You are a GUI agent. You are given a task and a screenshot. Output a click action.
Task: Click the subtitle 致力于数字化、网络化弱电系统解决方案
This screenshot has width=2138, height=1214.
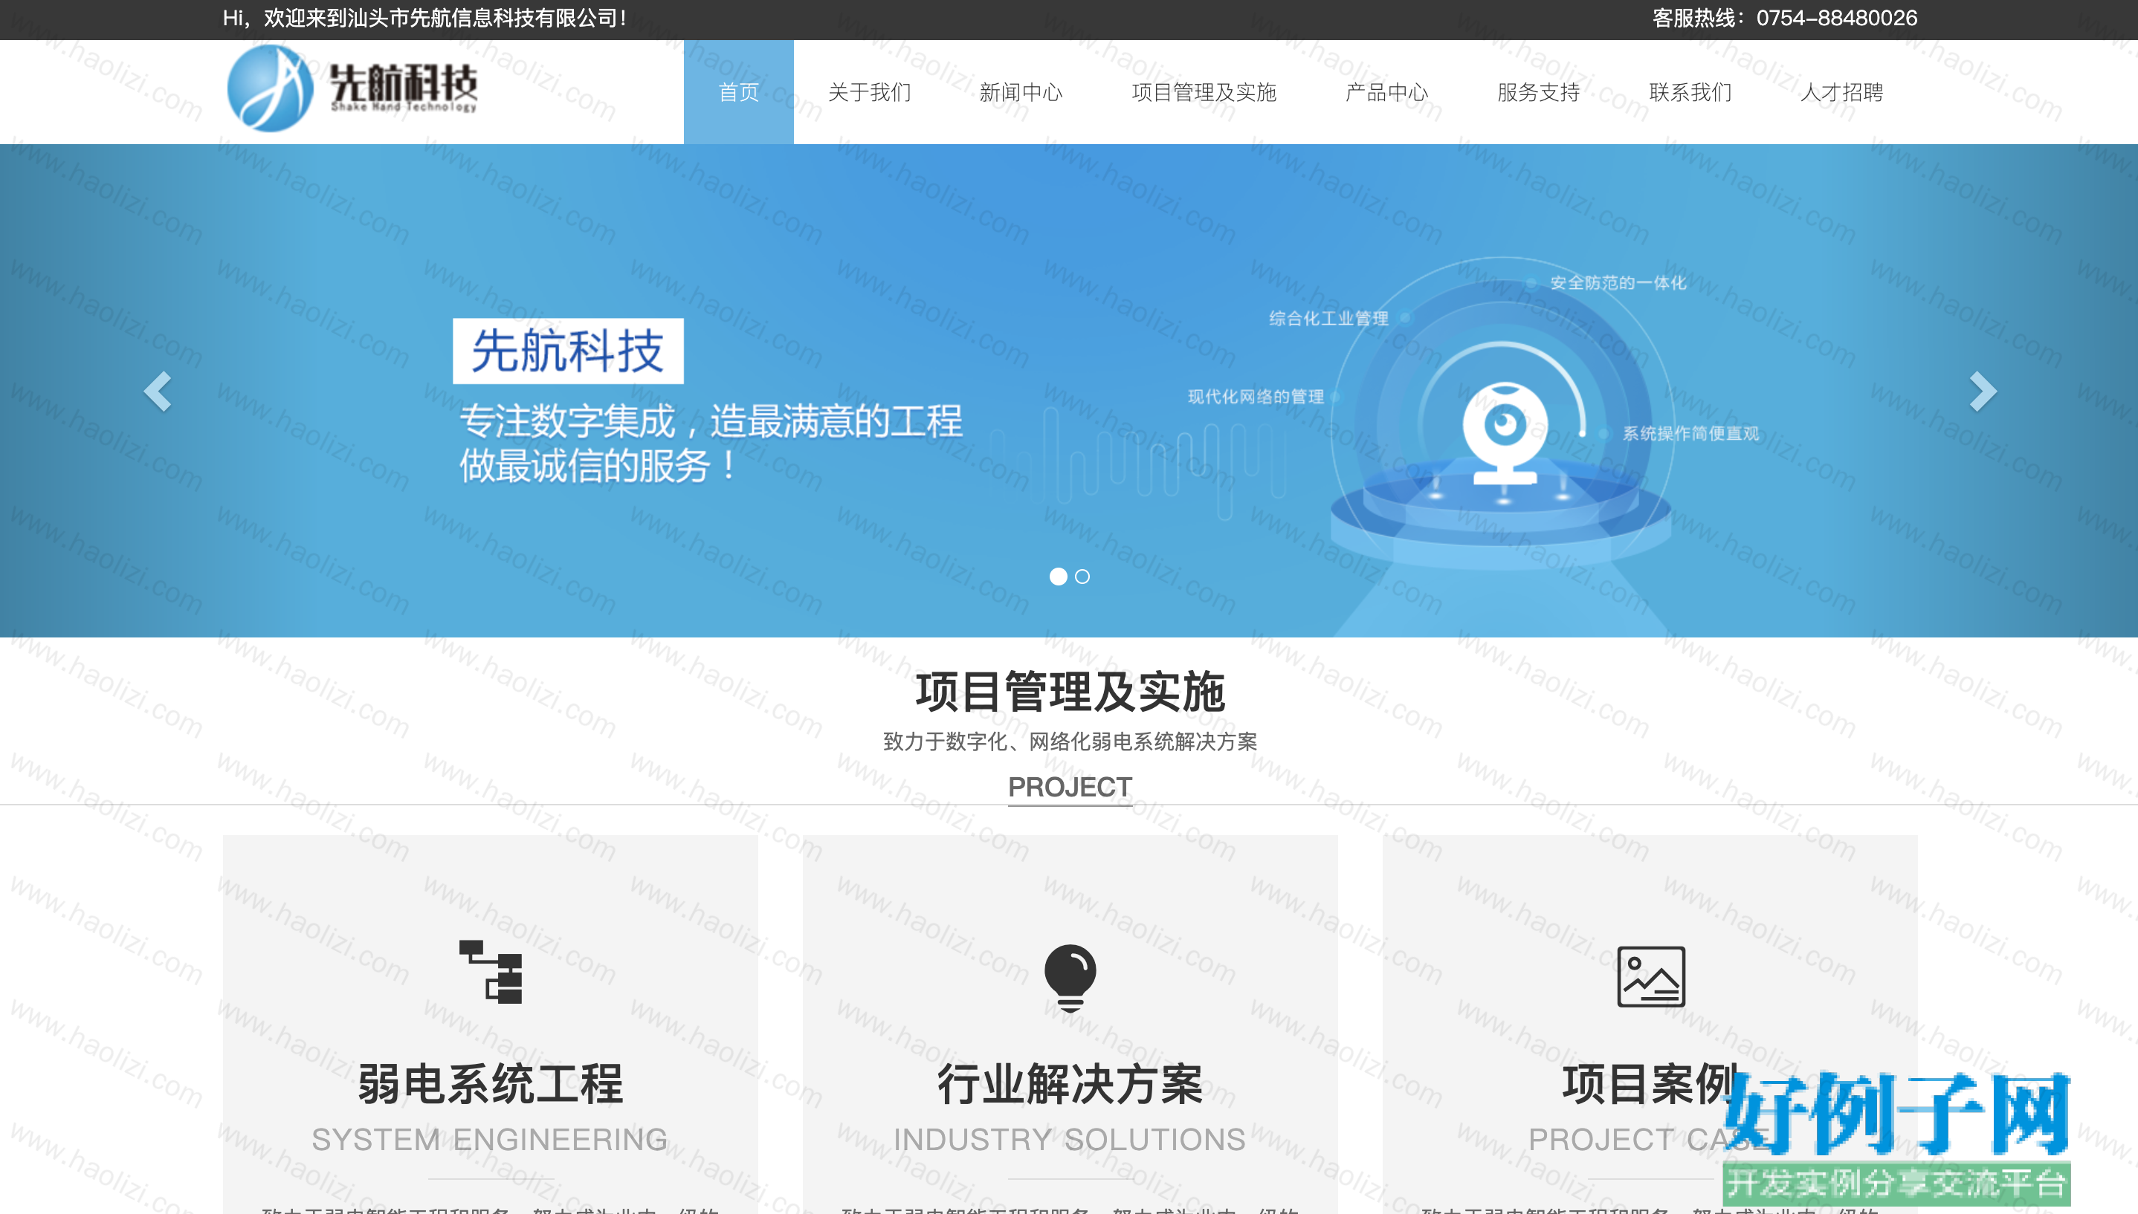coord(1070,741)
